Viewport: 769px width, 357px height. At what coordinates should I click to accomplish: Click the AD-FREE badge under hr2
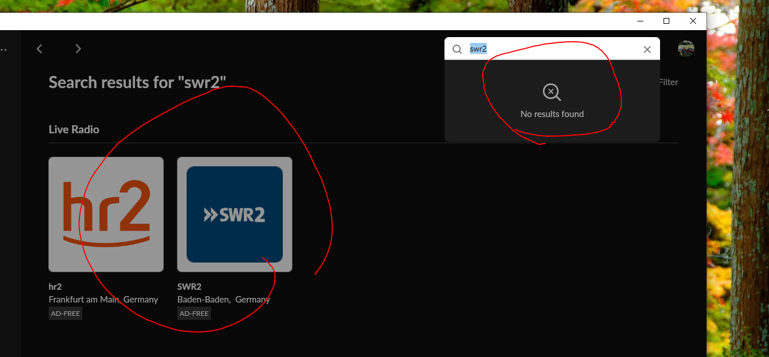[65, 314]
